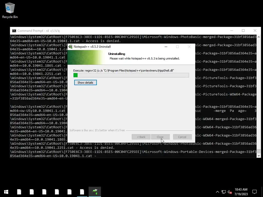Click the 'Notepad++ v8.5.3 Uninstall' title text
The height and width of the screenshot is (197, 263).
[92, 47]
